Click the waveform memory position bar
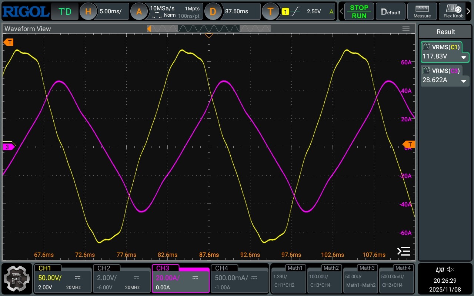 click(x=209, y=28)
